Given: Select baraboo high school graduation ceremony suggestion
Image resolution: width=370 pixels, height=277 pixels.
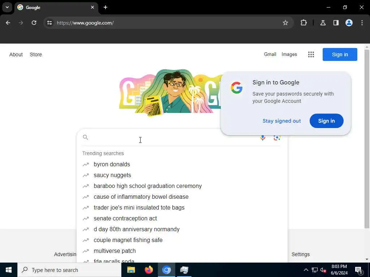Looking at the screenshot, I should click(182, 186).
